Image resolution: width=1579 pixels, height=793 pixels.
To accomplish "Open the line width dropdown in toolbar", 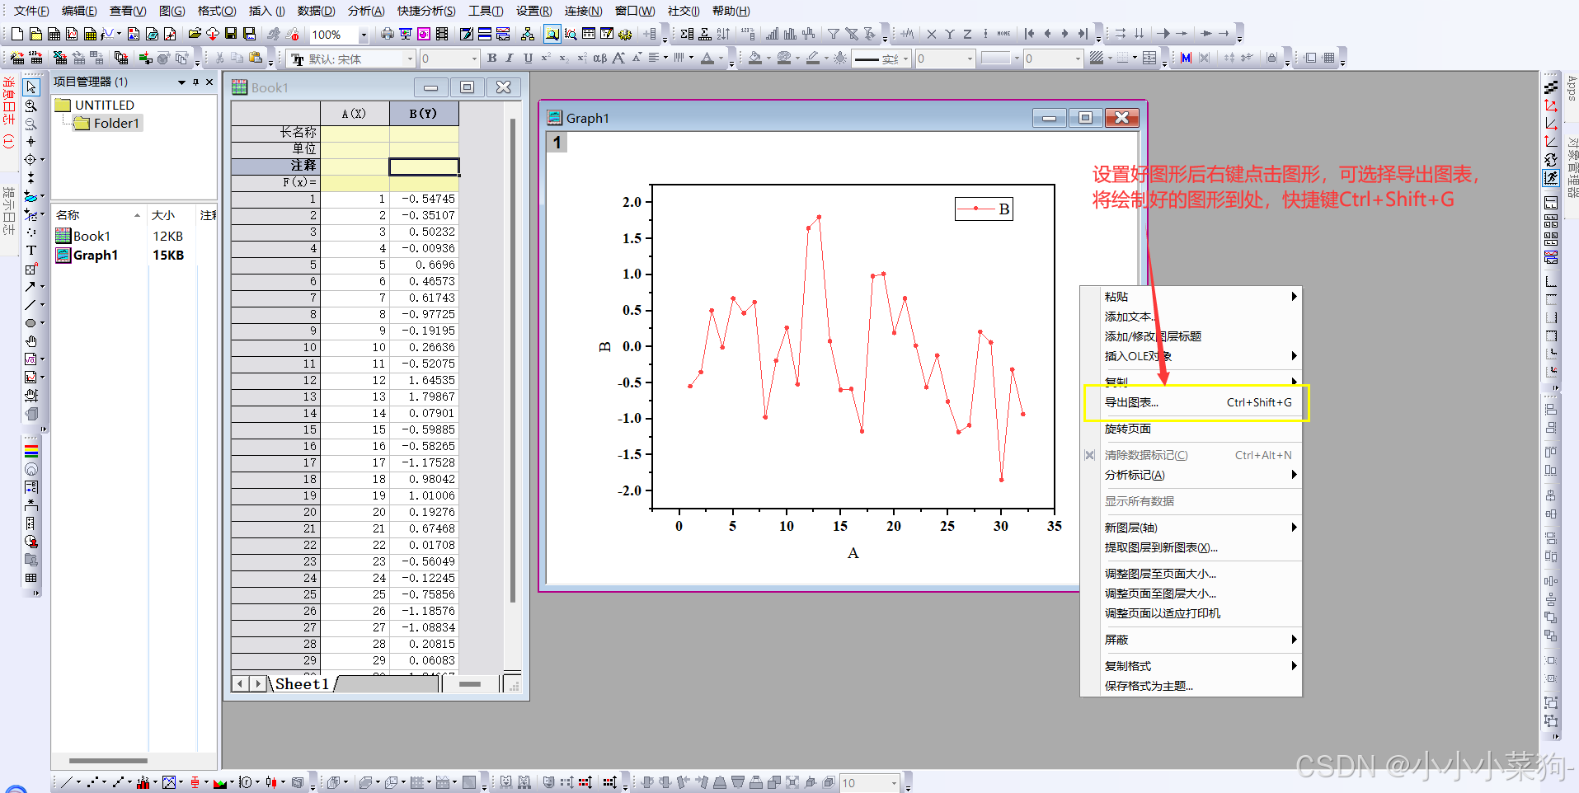I will click(969, 59).
